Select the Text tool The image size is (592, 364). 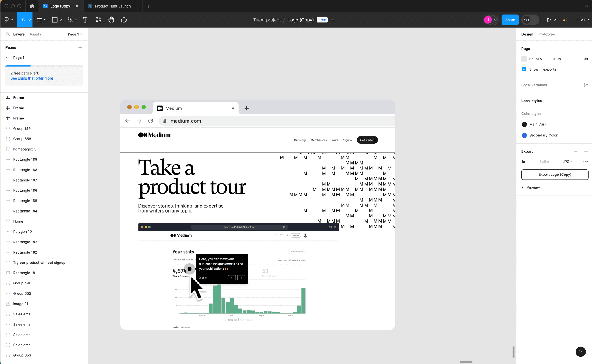pyautogui.click(x=85, y=20)
